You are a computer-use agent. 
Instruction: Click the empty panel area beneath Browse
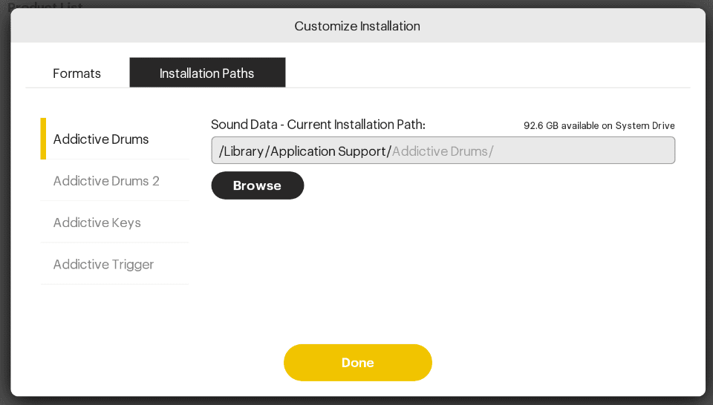tap(443, 268)
